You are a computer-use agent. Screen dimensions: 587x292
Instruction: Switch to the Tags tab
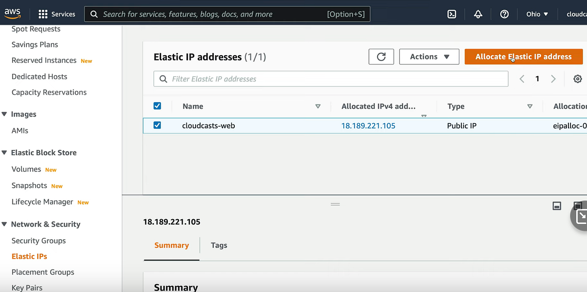219,245
